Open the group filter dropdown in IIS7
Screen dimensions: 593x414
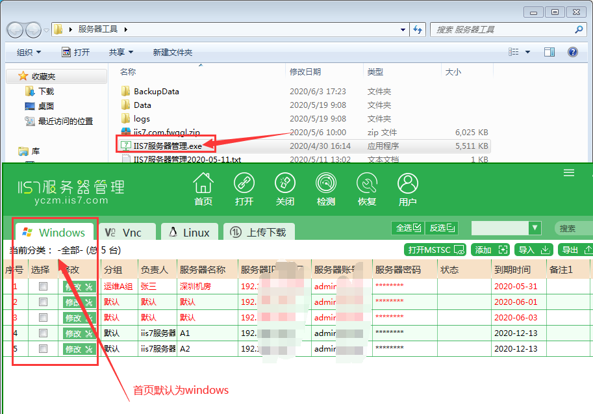(x=535, y=228)
